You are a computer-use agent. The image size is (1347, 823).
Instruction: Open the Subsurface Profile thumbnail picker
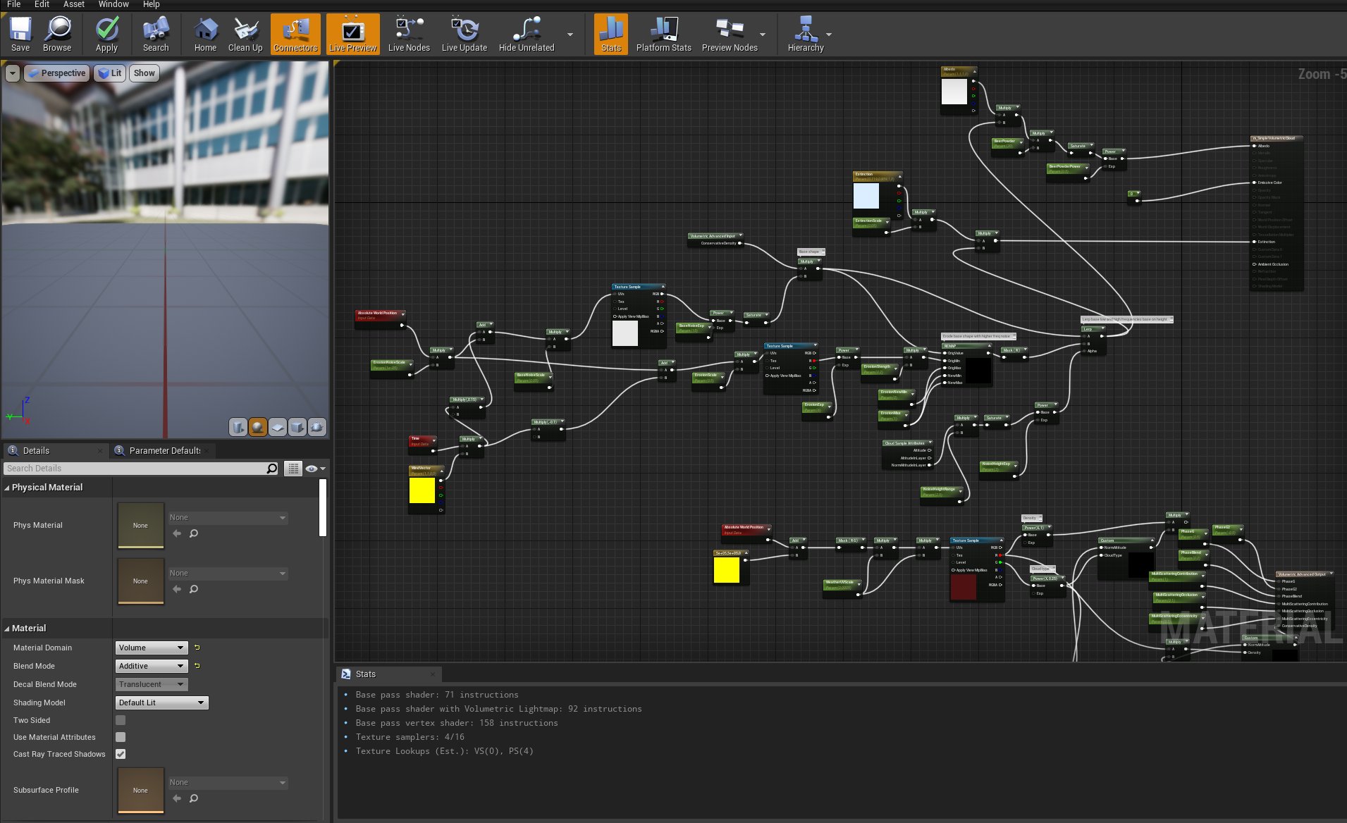click(x=140, y=790)
